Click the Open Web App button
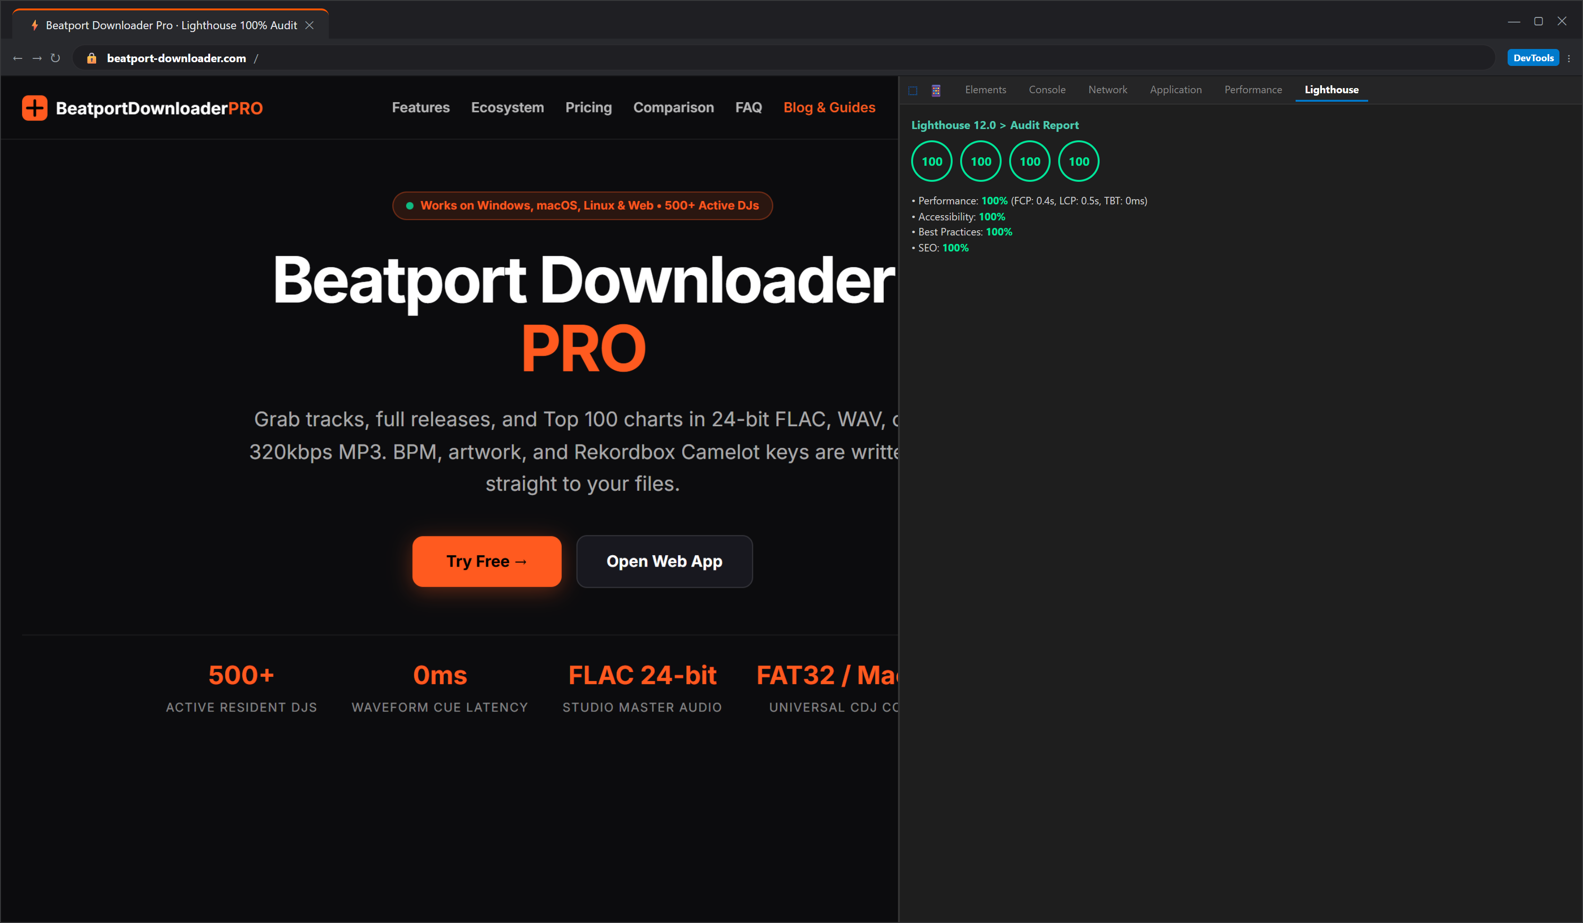This screenshot has height=923, width=1583. coord(665,561)
